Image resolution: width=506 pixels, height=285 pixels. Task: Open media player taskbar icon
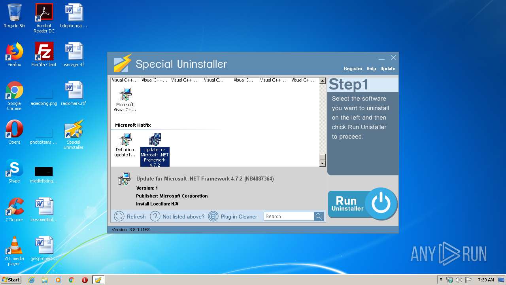[x=58, y=280]
